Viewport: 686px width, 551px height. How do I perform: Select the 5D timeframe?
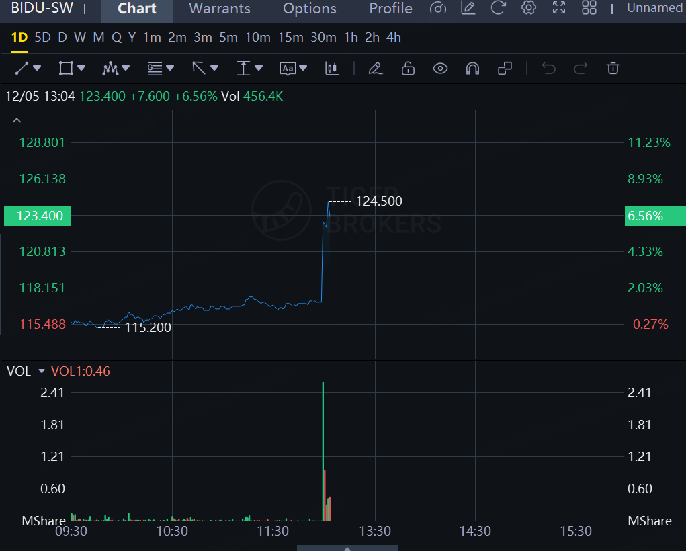click(x=42, y=37)
